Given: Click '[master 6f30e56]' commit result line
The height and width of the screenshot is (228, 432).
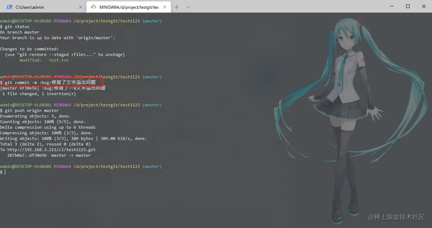Looking at the screenshot, I should click(53, 88).
